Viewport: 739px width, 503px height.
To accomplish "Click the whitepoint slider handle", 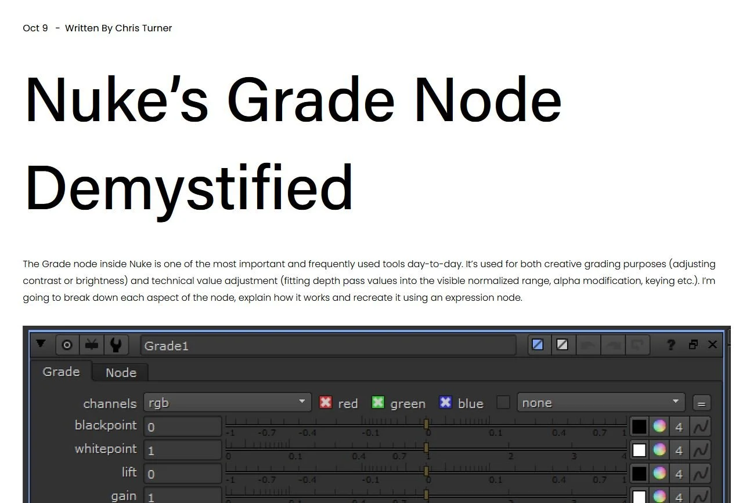I will 426,447.
